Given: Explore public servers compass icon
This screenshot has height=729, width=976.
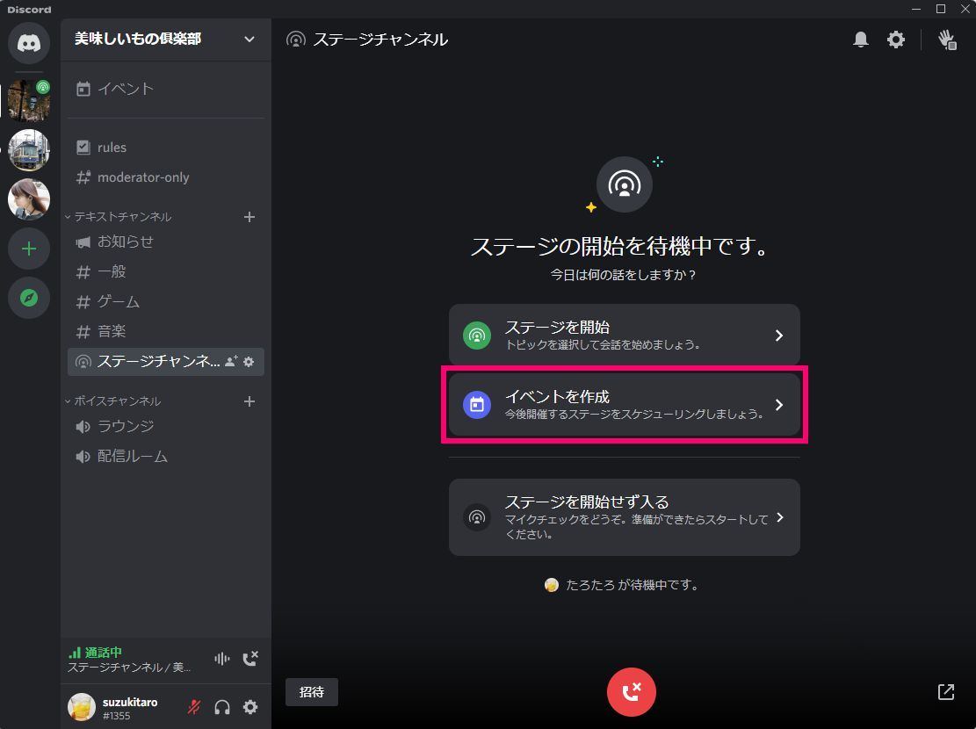Looking at the screenshot, I should pos(29,299).
